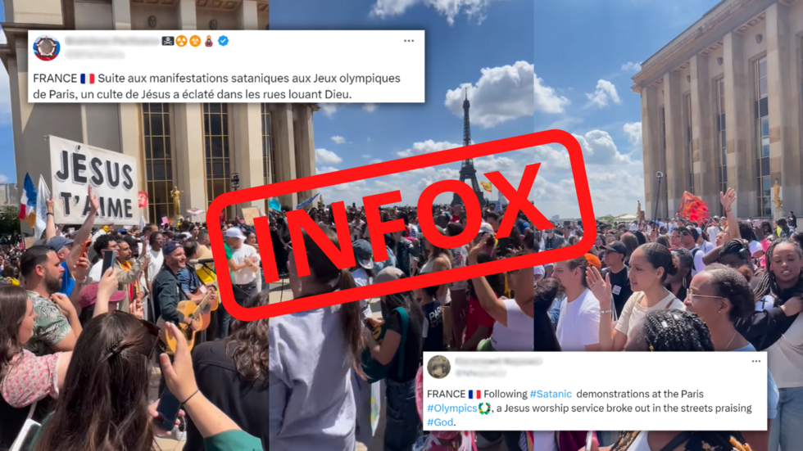803x451 pixels.
Task: Click the French flag in French tweet
Action: pos(88,79)
